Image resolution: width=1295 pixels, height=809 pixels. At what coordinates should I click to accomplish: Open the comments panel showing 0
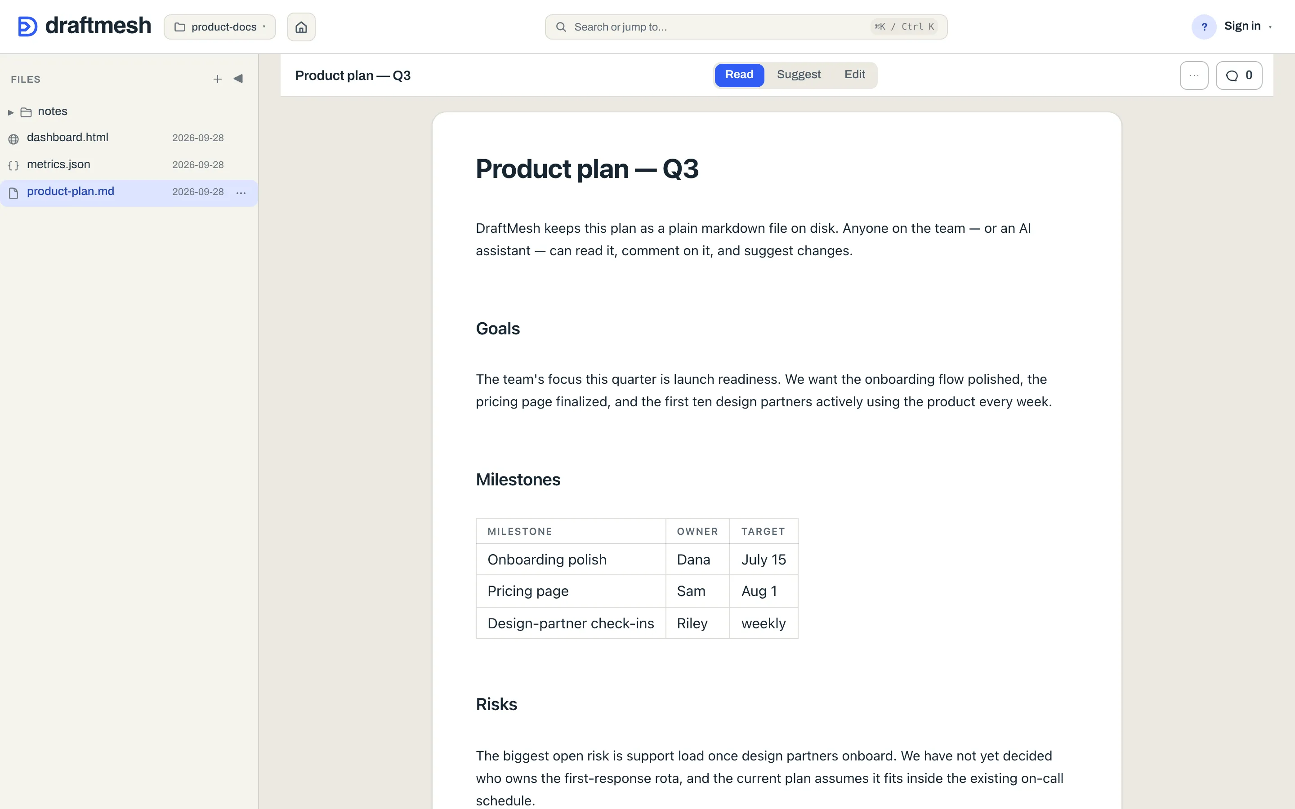[x=1239, y=76]
